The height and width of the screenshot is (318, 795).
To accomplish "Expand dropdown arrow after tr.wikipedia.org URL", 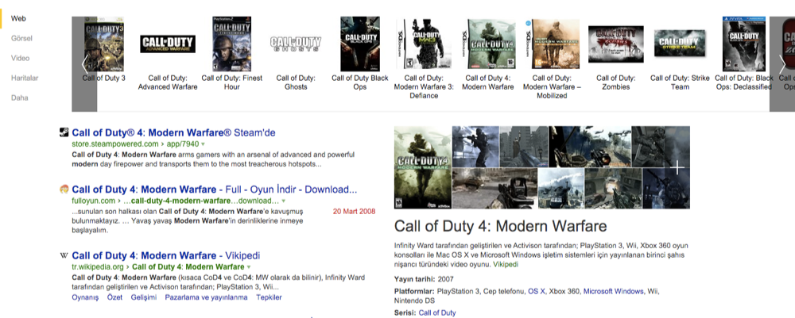I will (249, 267).
